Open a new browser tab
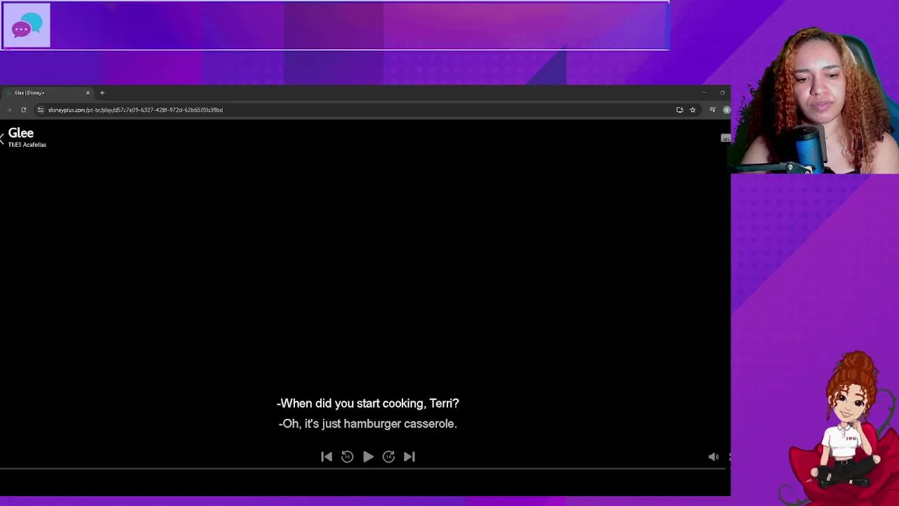Viewport: 899px width, 506px height. (x=102, y=93)
